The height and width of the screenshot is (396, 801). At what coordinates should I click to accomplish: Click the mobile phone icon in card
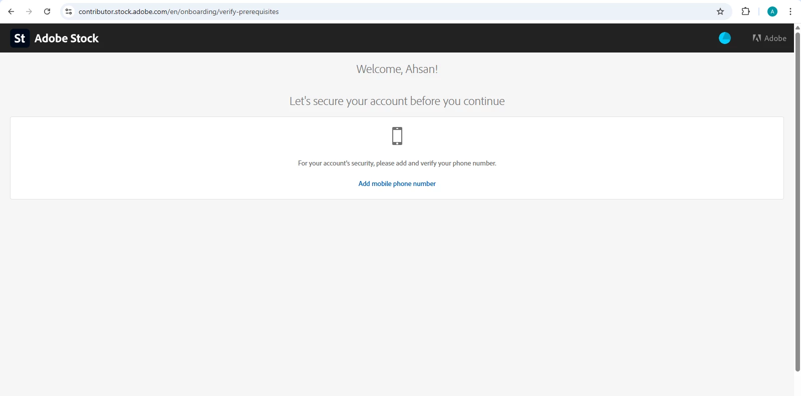[397, 136]
